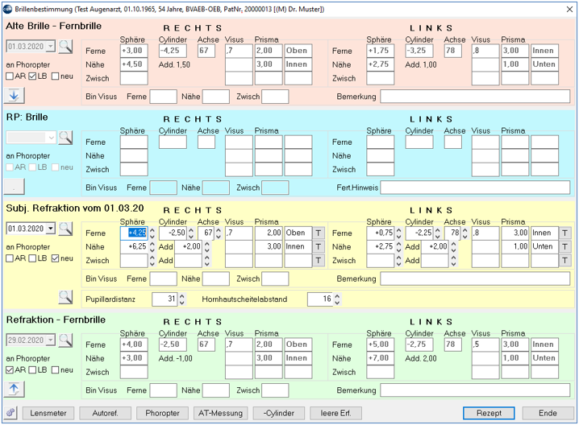Toggle LB checkbox in Subj. Refraktion section
The height and width of the screenshot is (425, 579).
pyautogui.click(x=32, y=258)
